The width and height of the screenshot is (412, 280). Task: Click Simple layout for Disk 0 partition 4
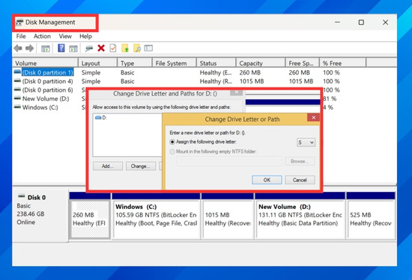pyautogui.click(x=91, y=81)
